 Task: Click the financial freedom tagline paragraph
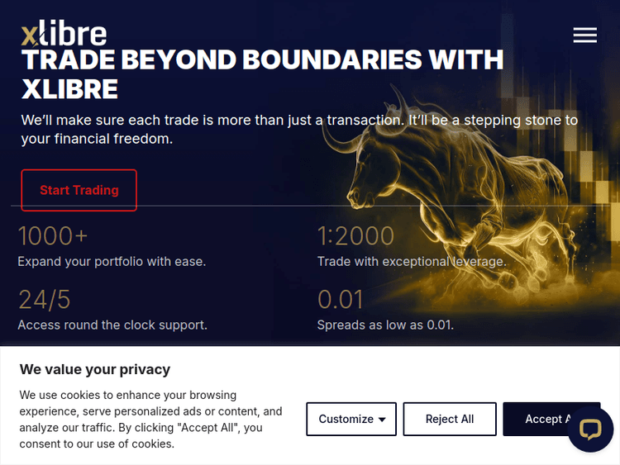coord(299,130)
